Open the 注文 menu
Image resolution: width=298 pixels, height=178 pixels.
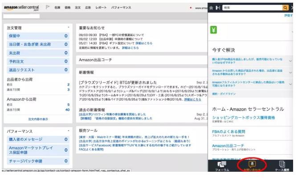[78, 8]
